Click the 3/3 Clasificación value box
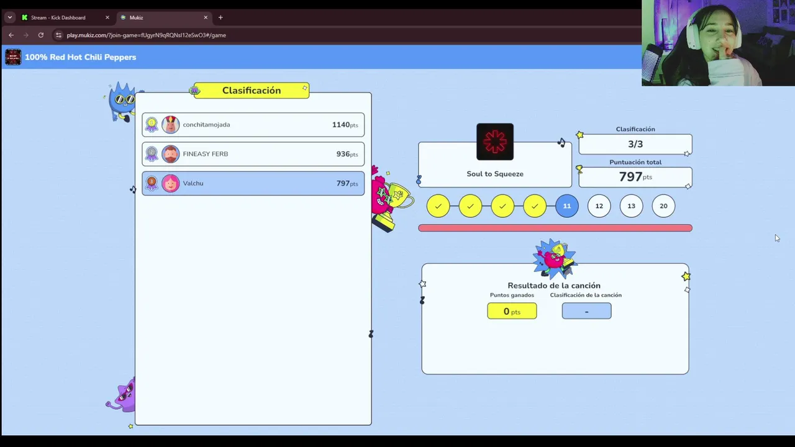The image size is (795, 447). coord(635,144)
